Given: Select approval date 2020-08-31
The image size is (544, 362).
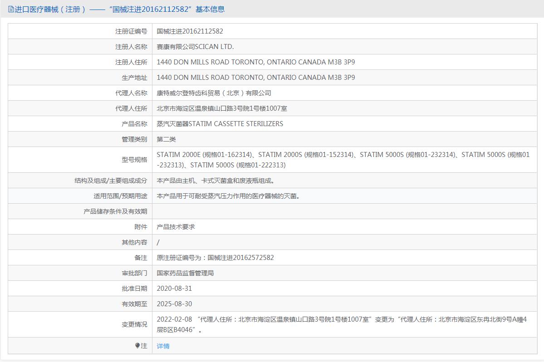Looking at the screenshot, I should 174,289.
